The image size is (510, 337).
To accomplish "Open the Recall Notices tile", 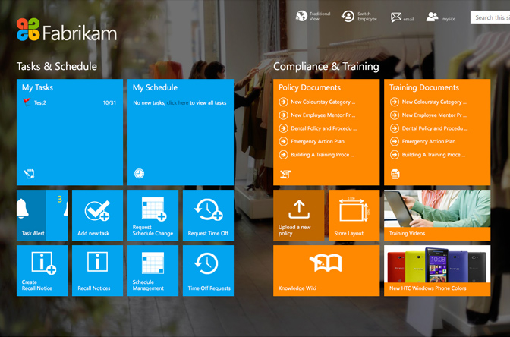I will [97, 270].
